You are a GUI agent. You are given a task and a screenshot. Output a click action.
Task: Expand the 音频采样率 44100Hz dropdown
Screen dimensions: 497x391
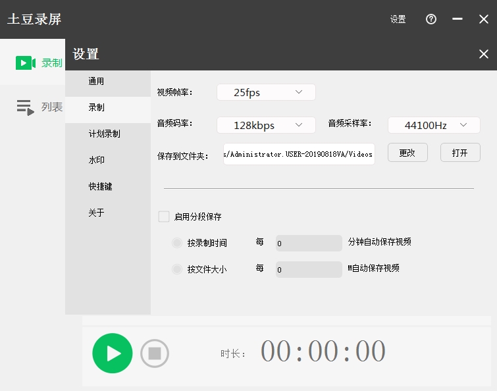434,125
